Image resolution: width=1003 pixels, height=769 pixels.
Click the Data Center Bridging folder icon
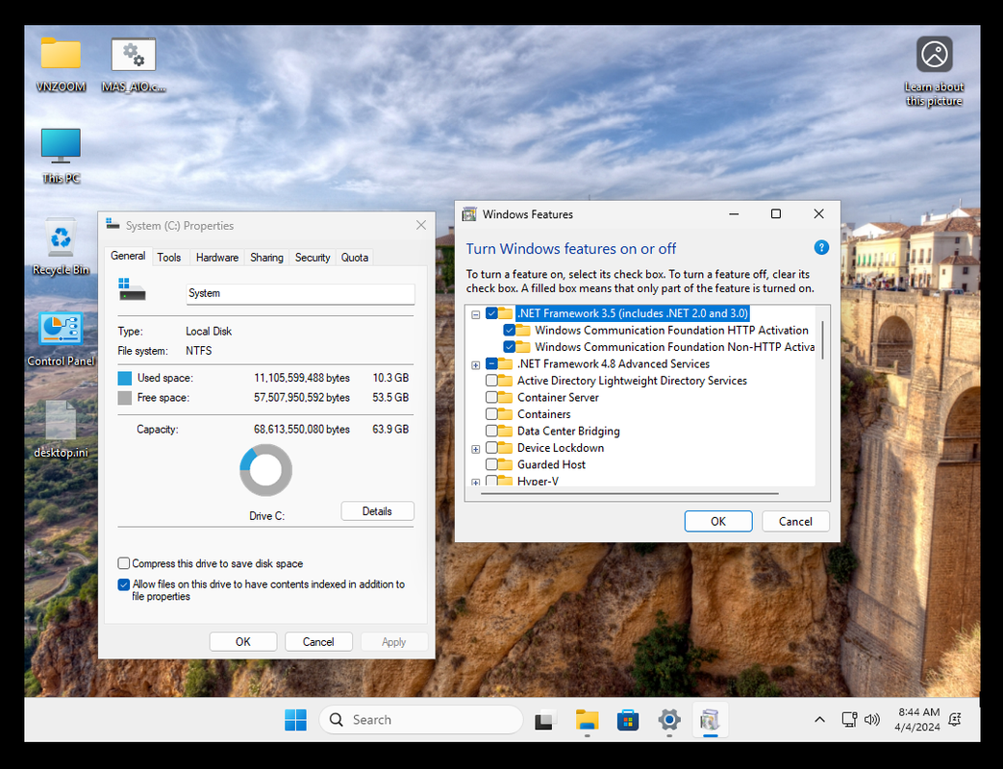click(x=505, y=431)
